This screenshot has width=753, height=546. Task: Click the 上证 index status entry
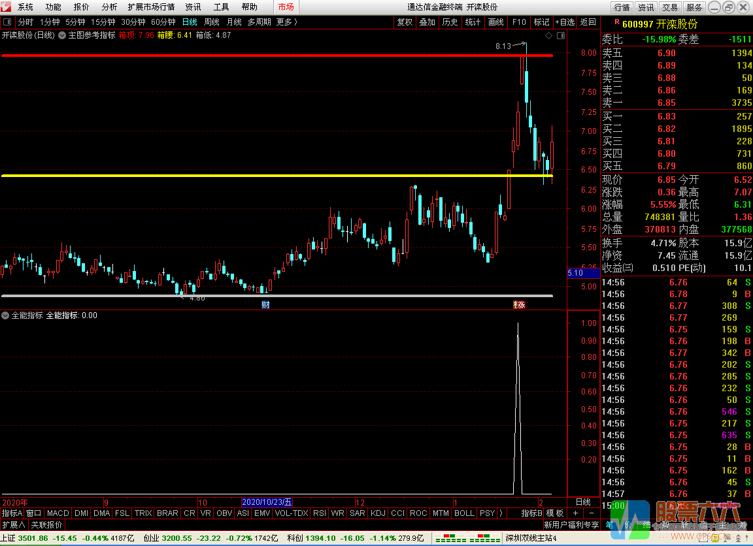67,538
